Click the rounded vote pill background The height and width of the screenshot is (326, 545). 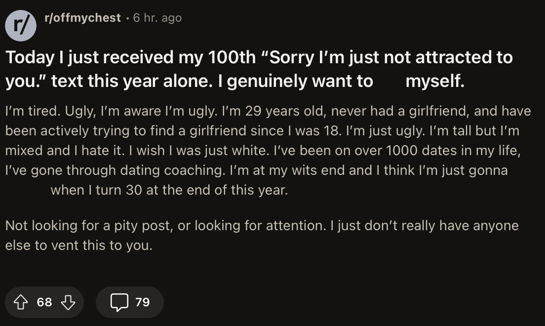pyautogui.click(x=44, y=302)
